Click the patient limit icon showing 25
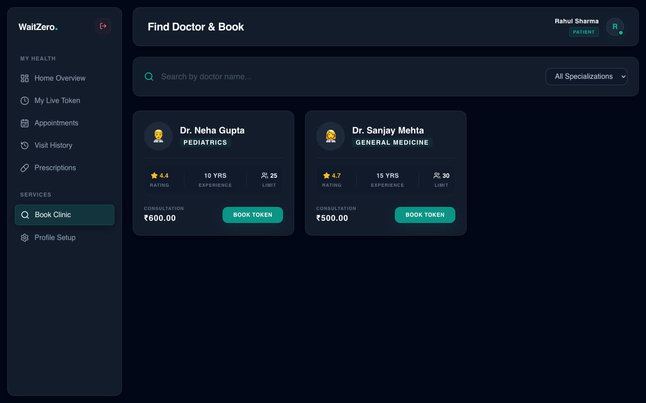646x403 pixels. 265,176
